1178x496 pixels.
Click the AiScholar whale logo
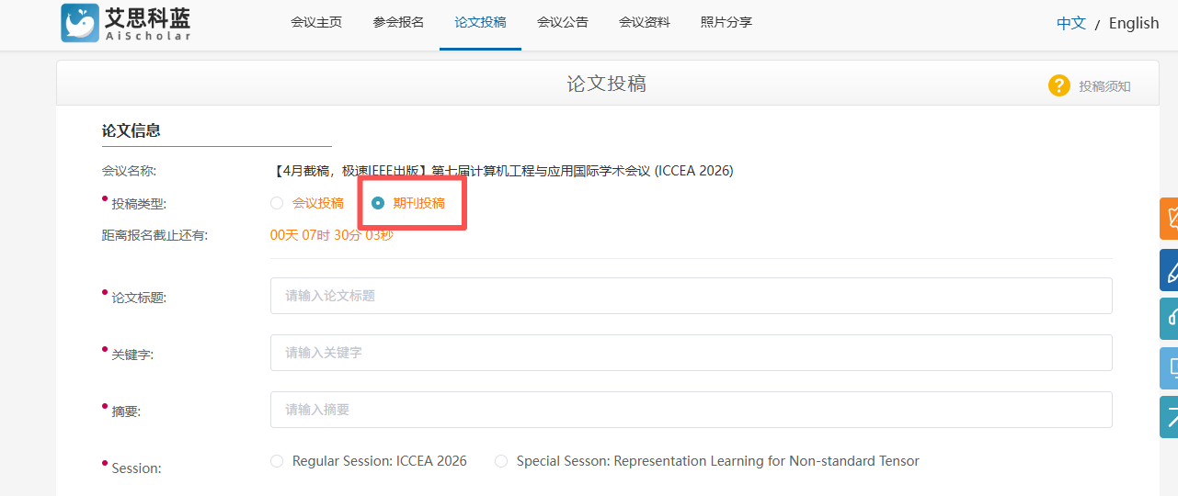click(x=80, y=23)
